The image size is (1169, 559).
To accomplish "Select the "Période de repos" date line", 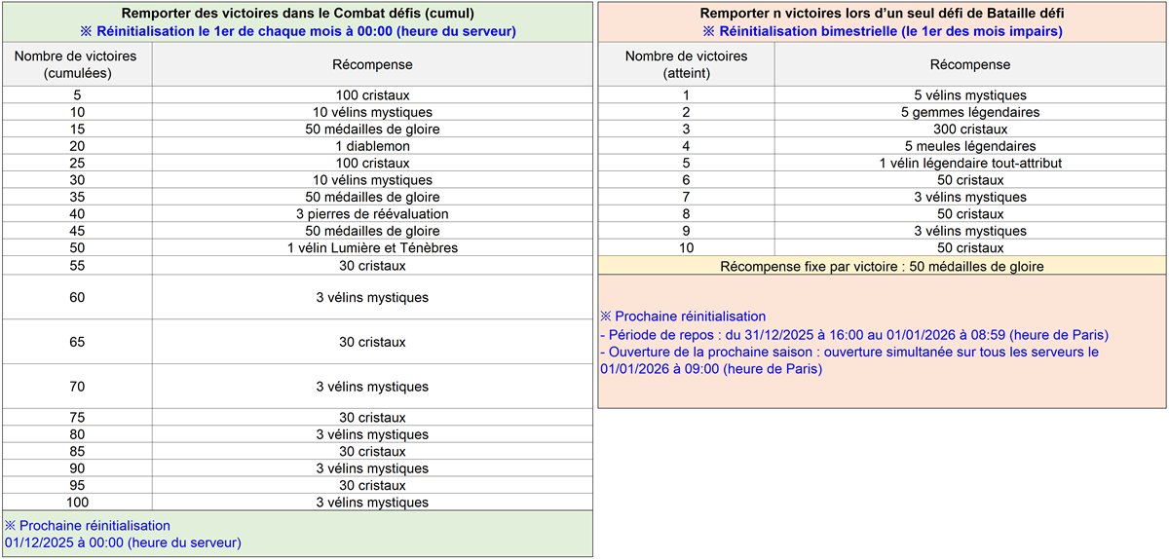I will (x=854, y=335).
